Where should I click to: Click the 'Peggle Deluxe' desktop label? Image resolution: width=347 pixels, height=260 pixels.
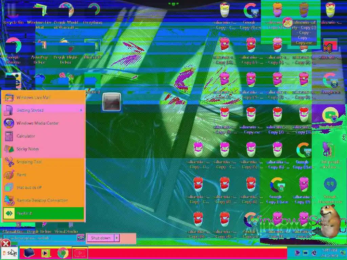tap(40, 231)
